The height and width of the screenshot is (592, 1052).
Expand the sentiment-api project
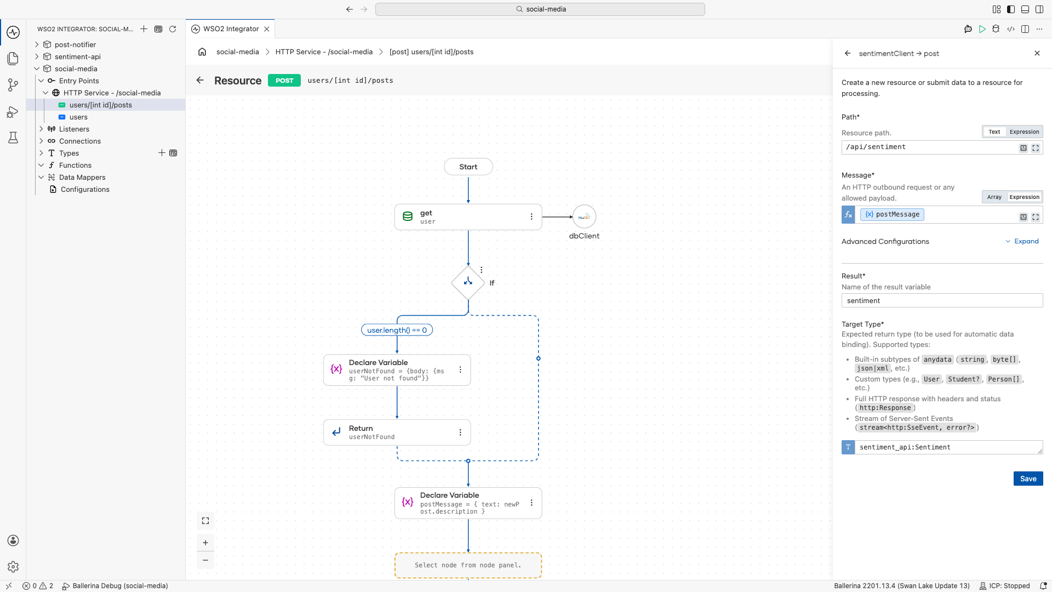point(37,56)
